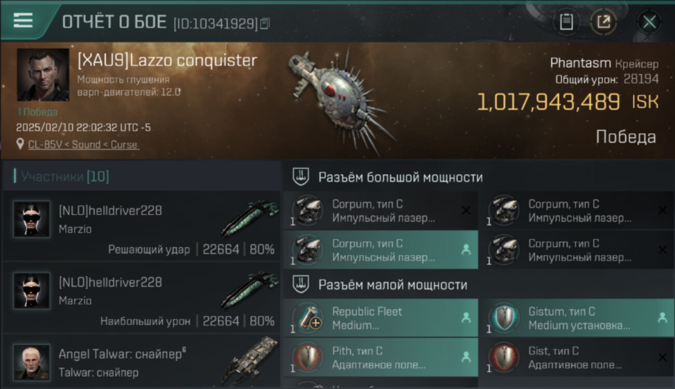Share the battle report externally
Image resolution: width=675 pixels, height=389 pixels.
pos(603,22)
